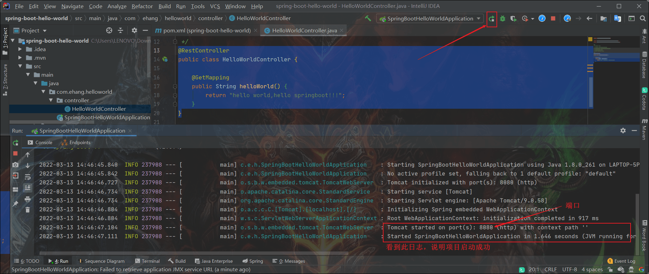Open the Analyze menu
The width and height of the screenshot is (649, 274).
(x=117, y=6)
